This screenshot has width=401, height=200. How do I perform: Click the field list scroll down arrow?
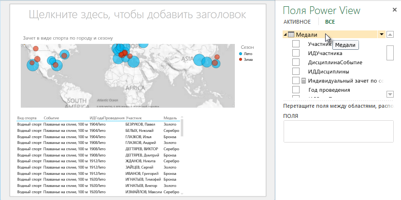tap(390, 94)
